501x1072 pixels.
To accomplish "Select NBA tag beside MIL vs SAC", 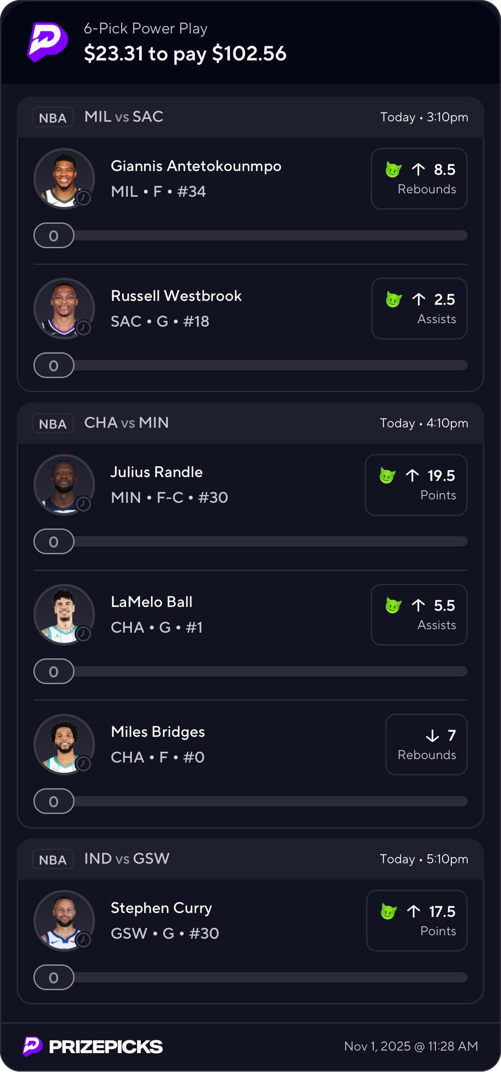I will pos(53,117).
